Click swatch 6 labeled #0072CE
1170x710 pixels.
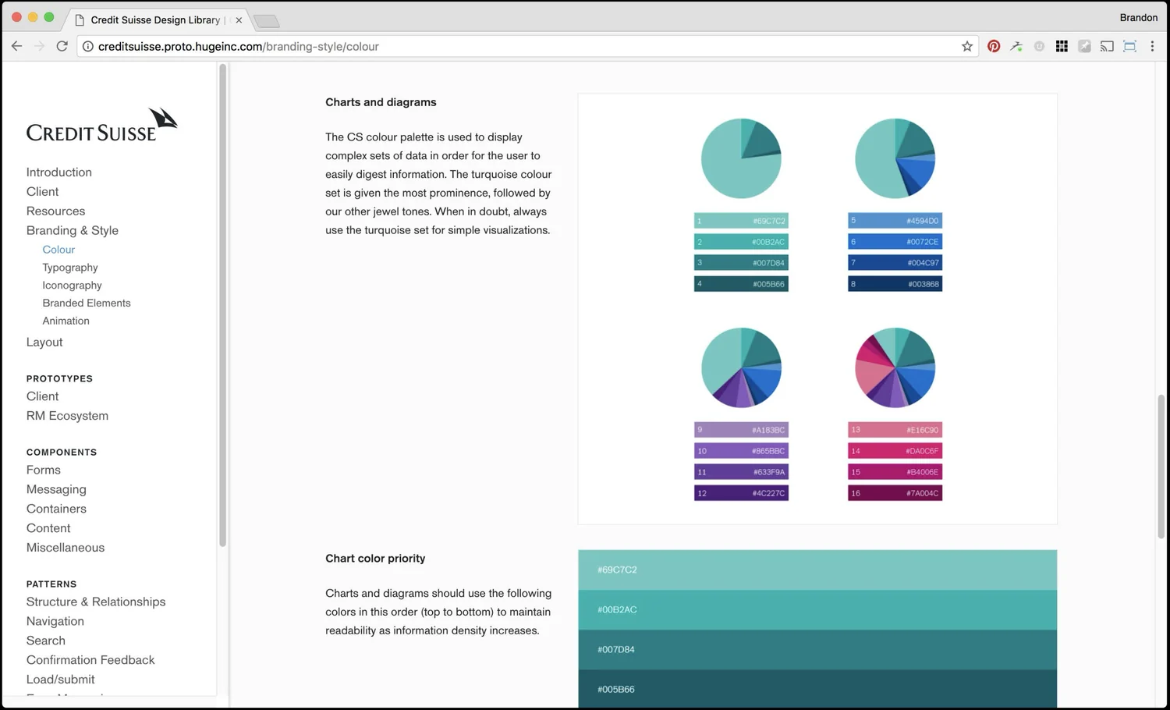[895, 242]
